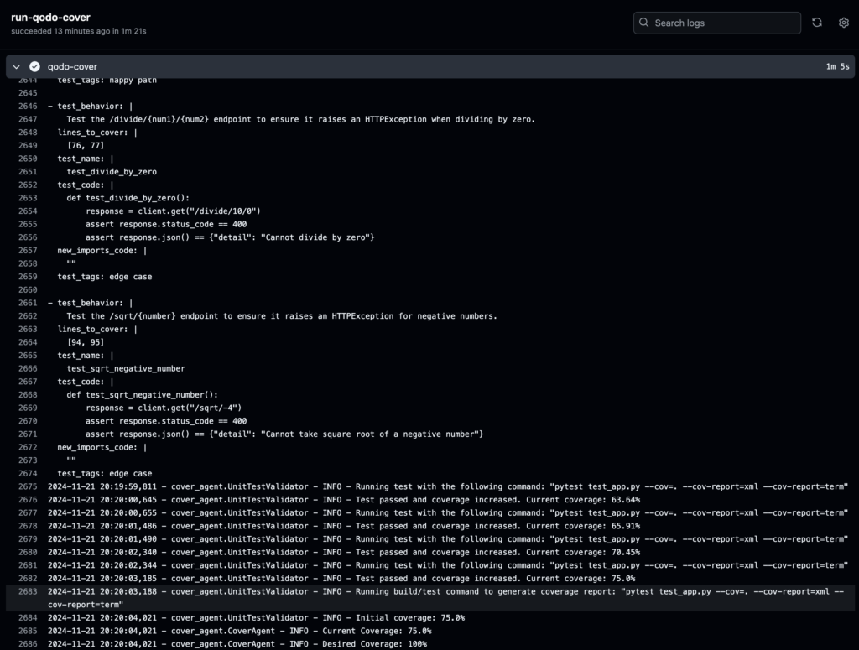The image size is (859, 650).
Task: Click the refresh logs icon
Action: point(817,23)
